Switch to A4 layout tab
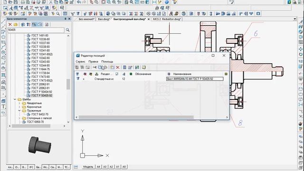The width and height of the screenshot is (304, 171). 98,167
